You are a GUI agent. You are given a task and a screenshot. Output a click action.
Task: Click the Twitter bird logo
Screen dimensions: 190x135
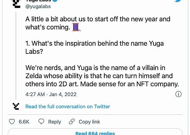[178, 1]
